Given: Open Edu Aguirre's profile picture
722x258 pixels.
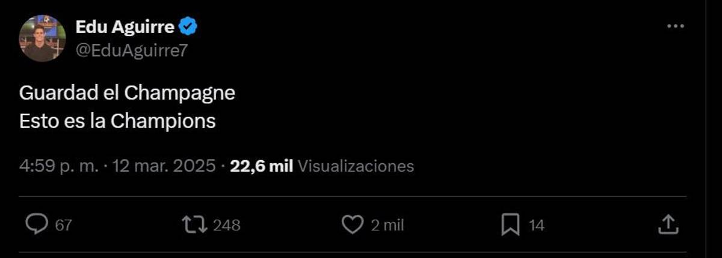Looking at the screenshot, I should pos(42,38).
